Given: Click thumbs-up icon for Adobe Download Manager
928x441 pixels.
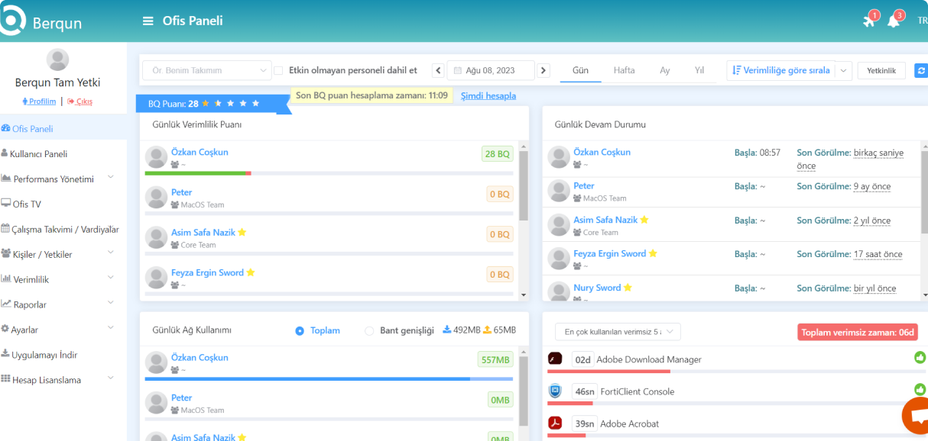Looking at the screenshot, I should [920, 358].
